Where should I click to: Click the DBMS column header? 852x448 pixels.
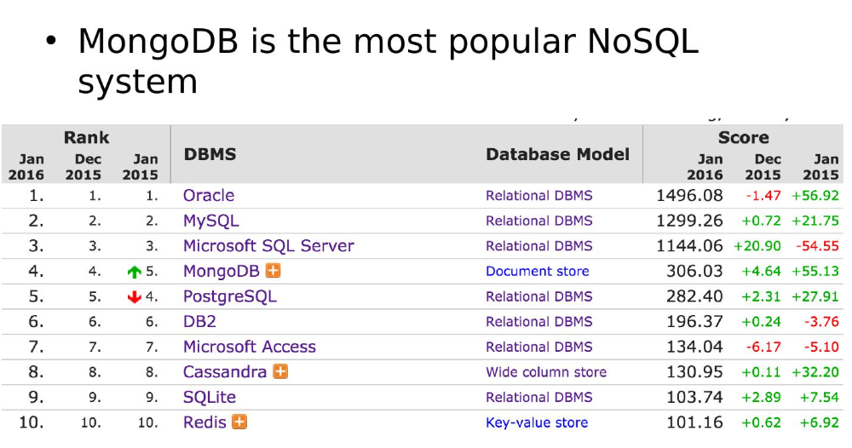[x=210, y=155]
